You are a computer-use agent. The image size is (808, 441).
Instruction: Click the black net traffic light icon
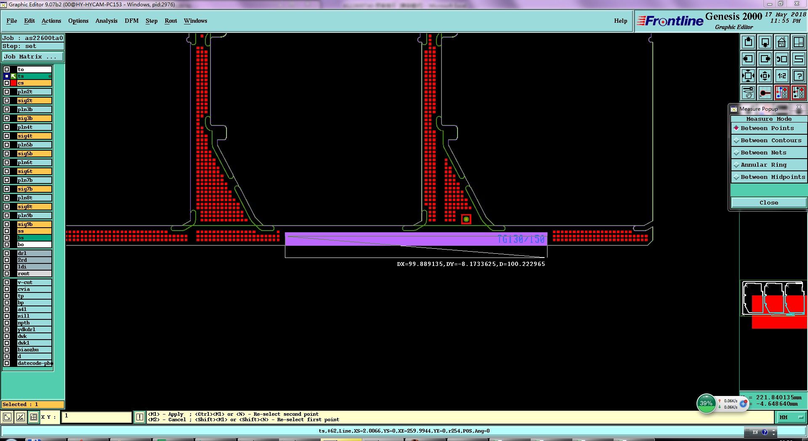coord(799,93)
